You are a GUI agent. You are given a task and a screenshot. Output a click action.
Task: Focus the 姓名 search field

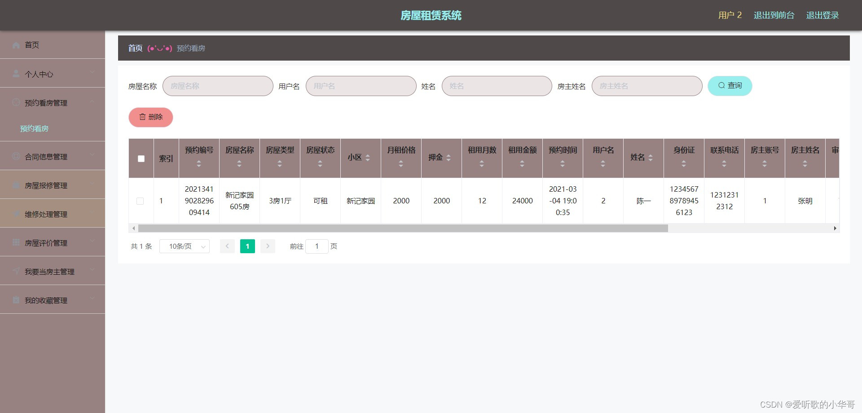[497, 86]
